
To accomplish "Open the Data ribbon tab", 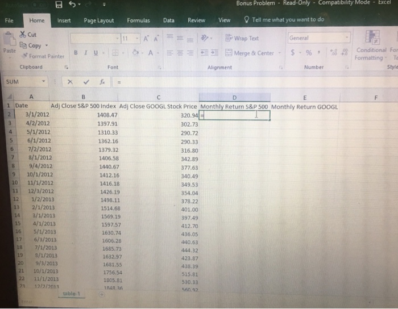I will click(x=168, y=20).
